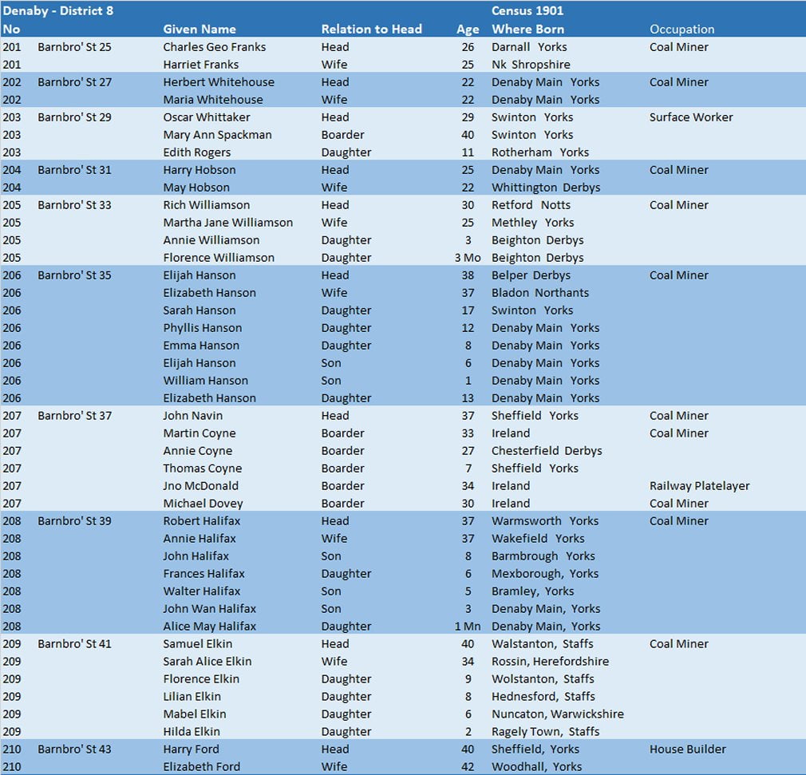806x775 pixels.
Task: Click the 'Given Name' column header
Action: (x=200, y=30)
